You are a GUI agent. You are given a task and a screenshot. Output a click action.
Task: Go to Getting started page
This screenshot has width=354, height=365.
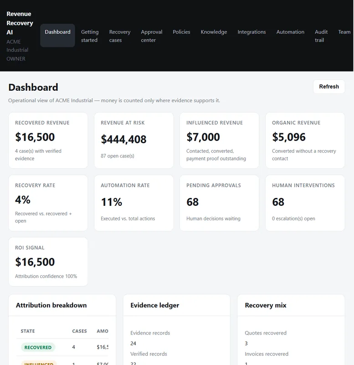click(x=90, y=36)
